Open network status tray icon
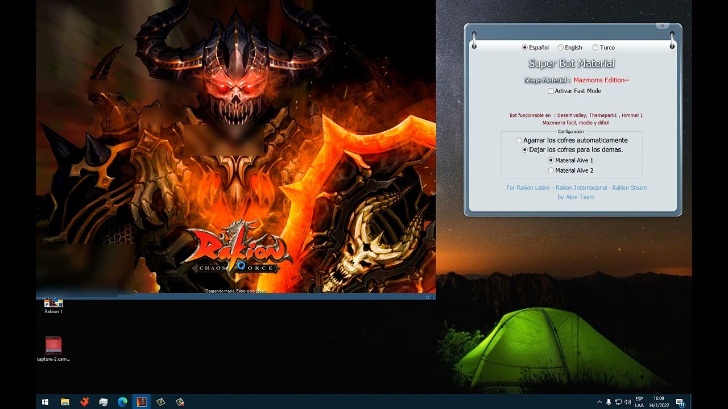Image resolution: width=728 pixels, height=409 pixels. (x=618, y=402)
